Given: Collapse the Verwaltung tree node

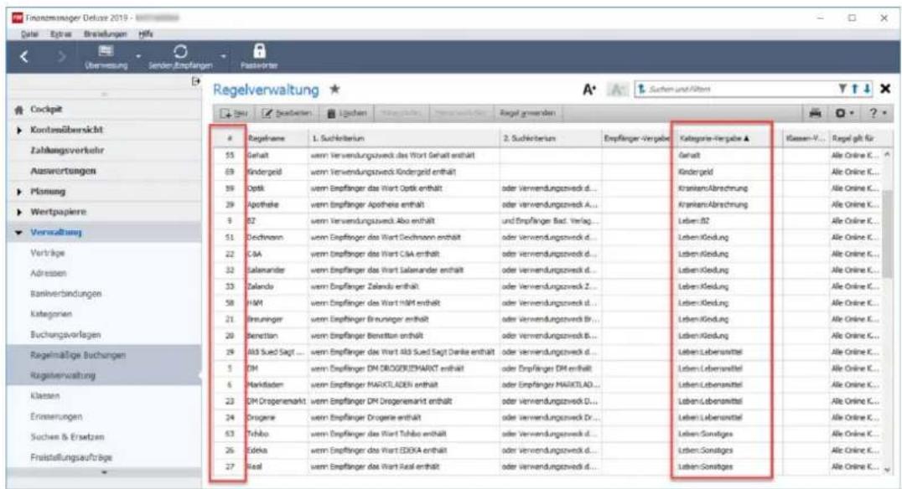Looking at the screenshot, I should [x=19, y=233].
